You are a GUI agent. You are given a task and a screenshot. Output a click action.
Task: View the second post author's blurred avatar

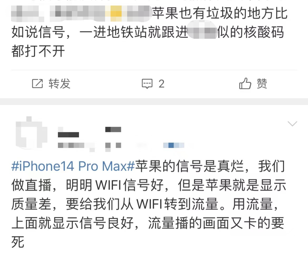pyautogui.click(x=31, y=132)
